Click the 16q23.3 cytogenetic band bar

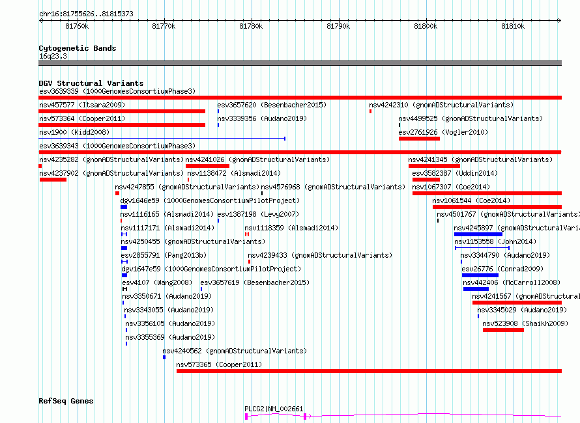point(300,63)
